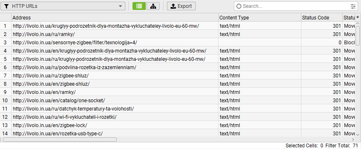This screenshot has height=149, width=361.
Task: Select row number 10 header
Action: coord(5,101)
